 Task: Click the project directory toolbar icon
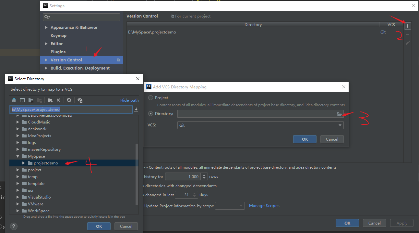31,100
